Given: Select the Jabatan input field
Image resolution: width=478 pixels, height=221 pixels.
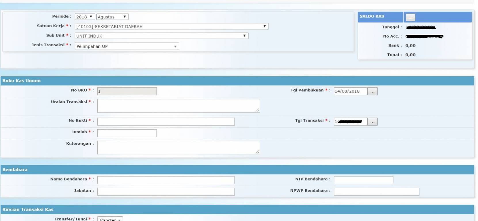Looking at the screenshot, I should click(166, 192).
